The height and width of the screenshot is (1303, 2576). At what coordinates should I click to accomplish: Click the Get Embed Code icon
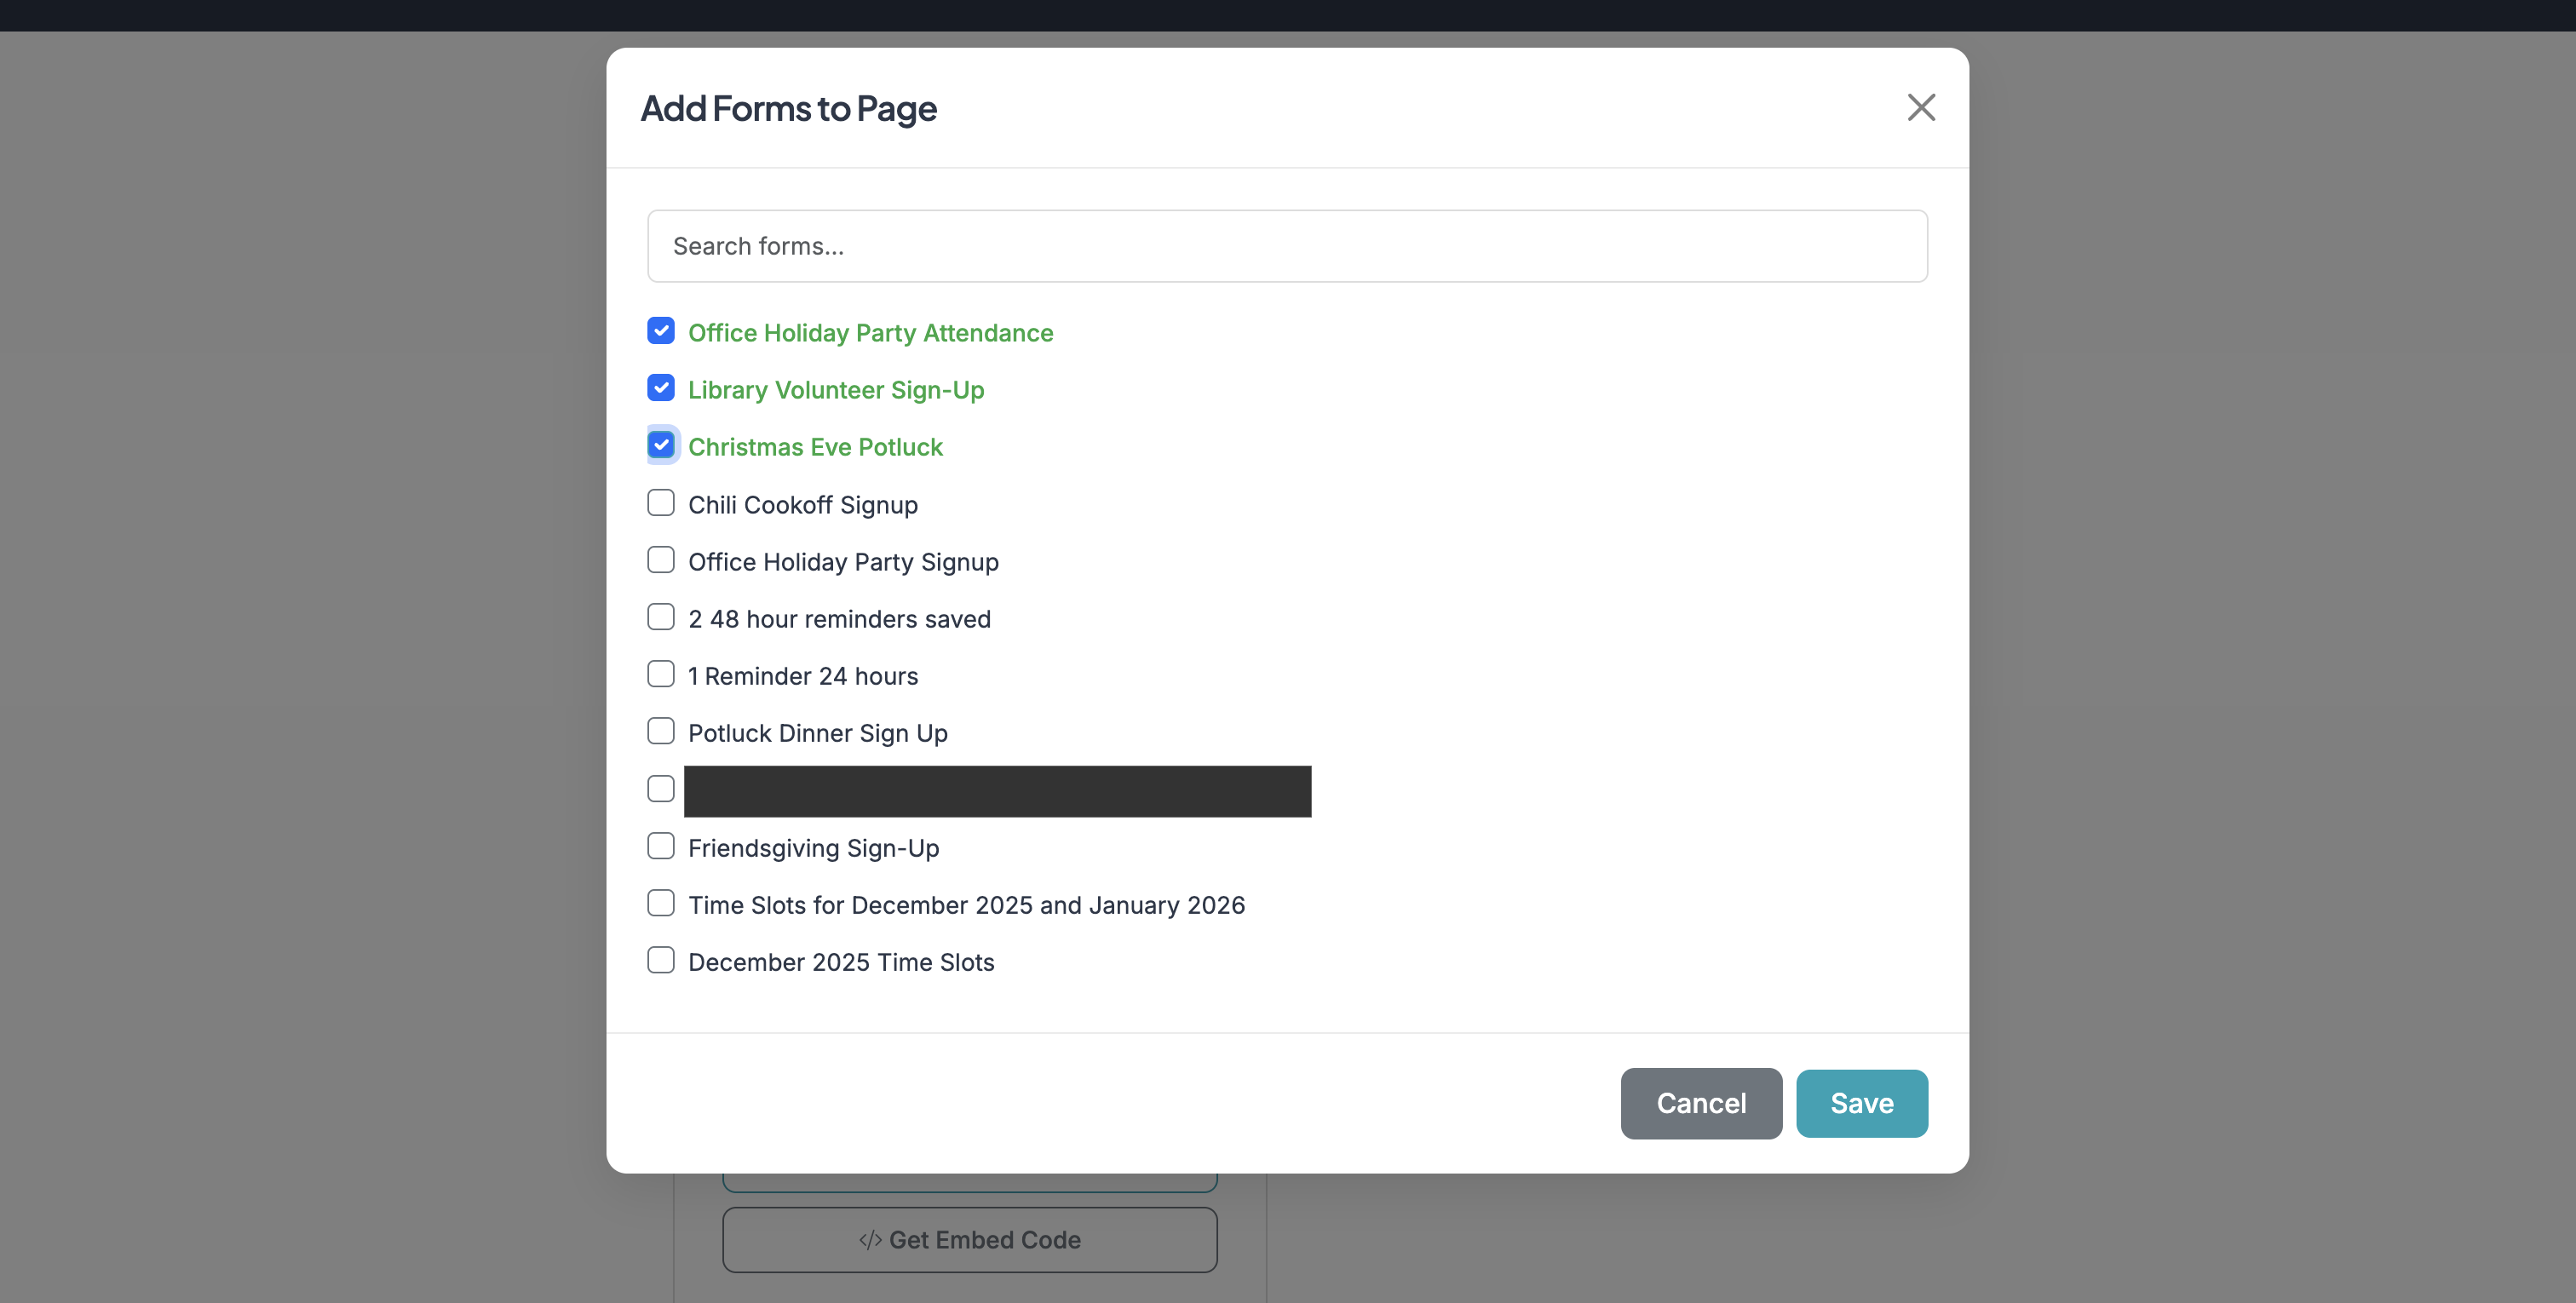point(870,1239)
